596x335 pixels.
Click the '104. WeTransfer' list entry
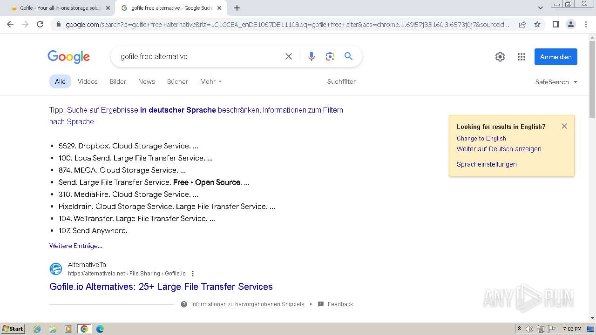(137, 218)
